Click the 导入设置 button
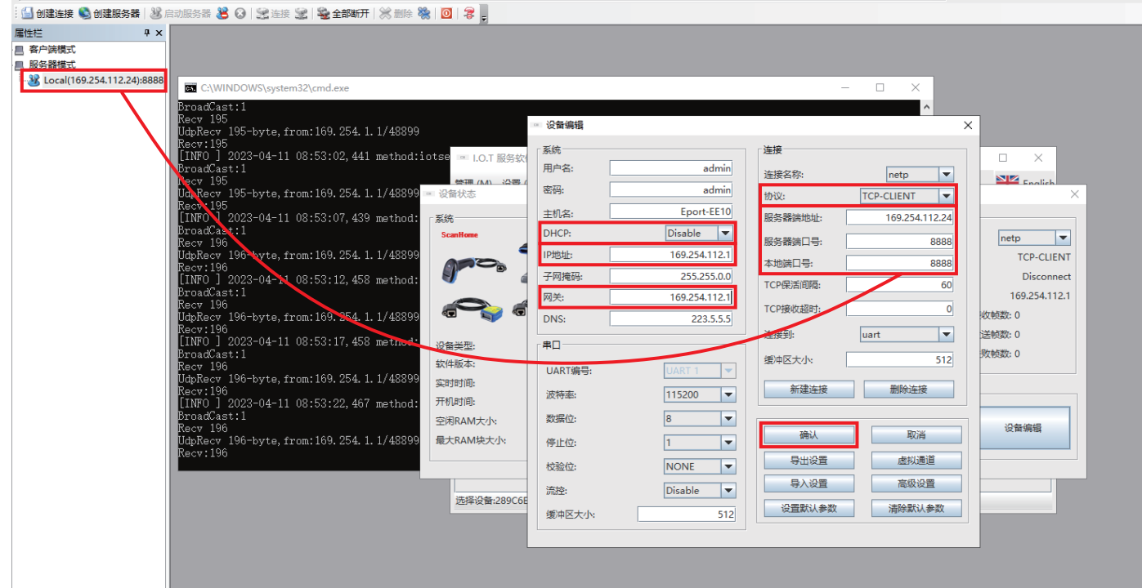Image resolution: width=1142 pixels, height=588 pixels. coord(808,483)
